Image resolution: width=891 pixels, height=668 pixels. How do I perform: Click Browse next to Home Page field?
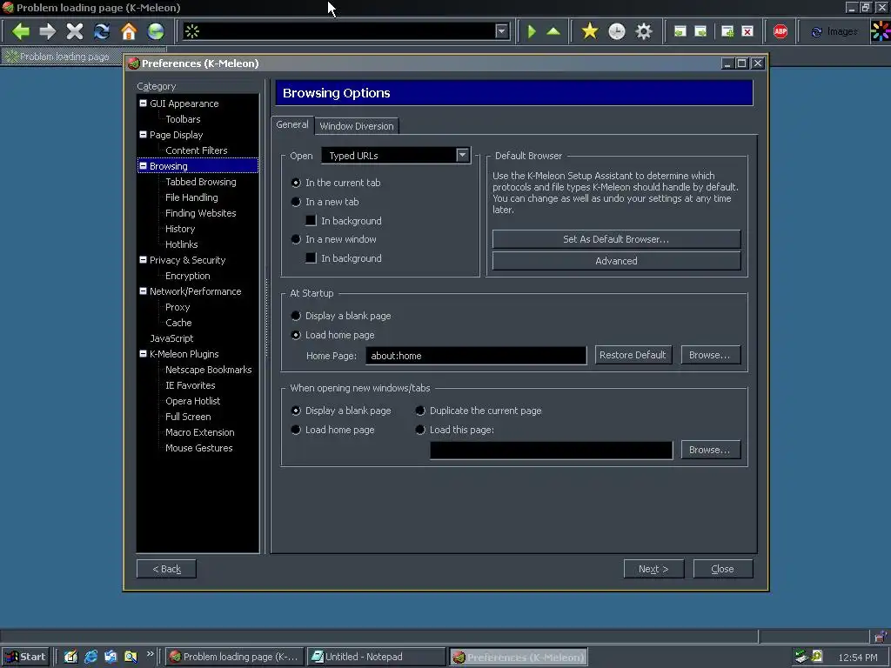(710, 355)
